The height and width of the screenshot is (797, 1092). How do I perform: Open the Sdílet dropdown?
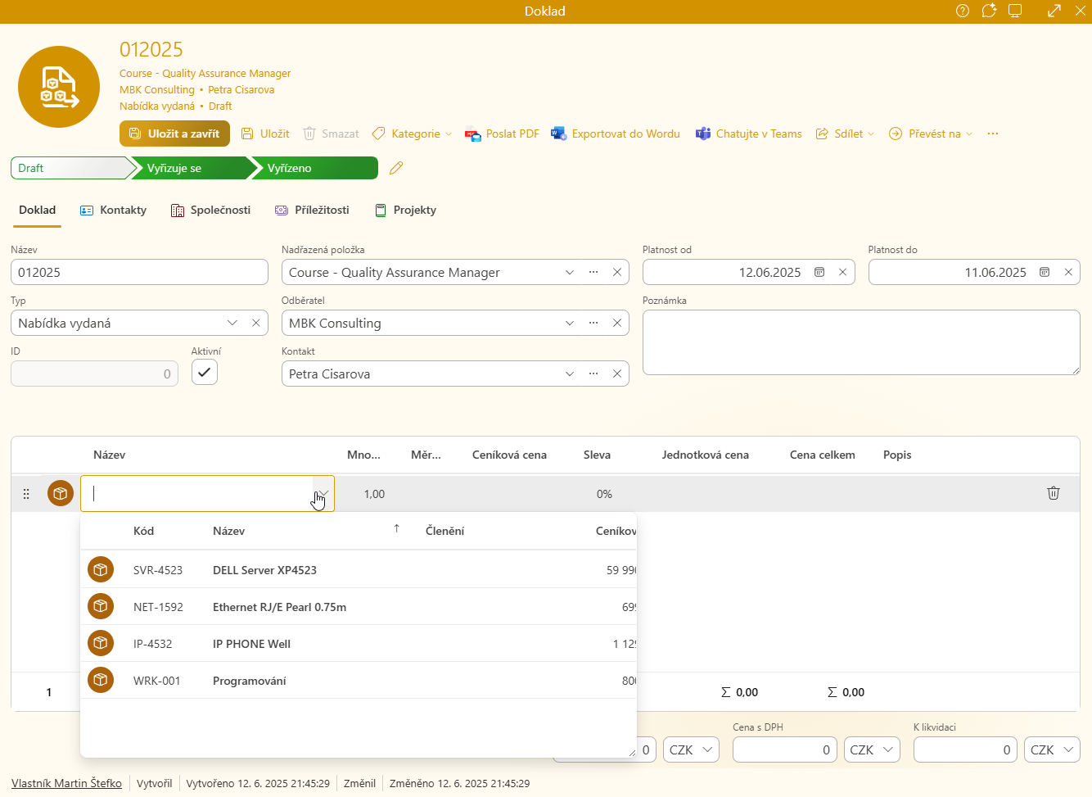(x=846, y=134)
